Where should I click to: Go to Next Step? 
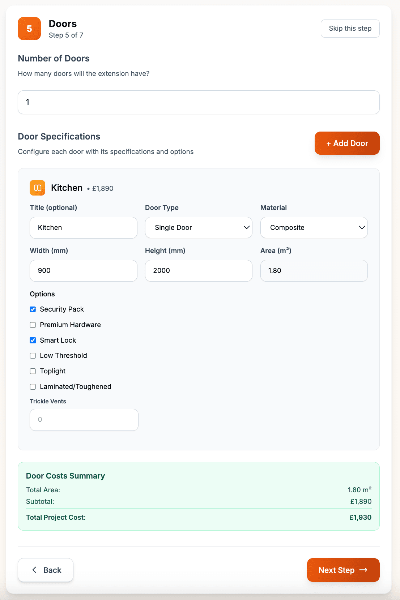click(x=343, y=570)
